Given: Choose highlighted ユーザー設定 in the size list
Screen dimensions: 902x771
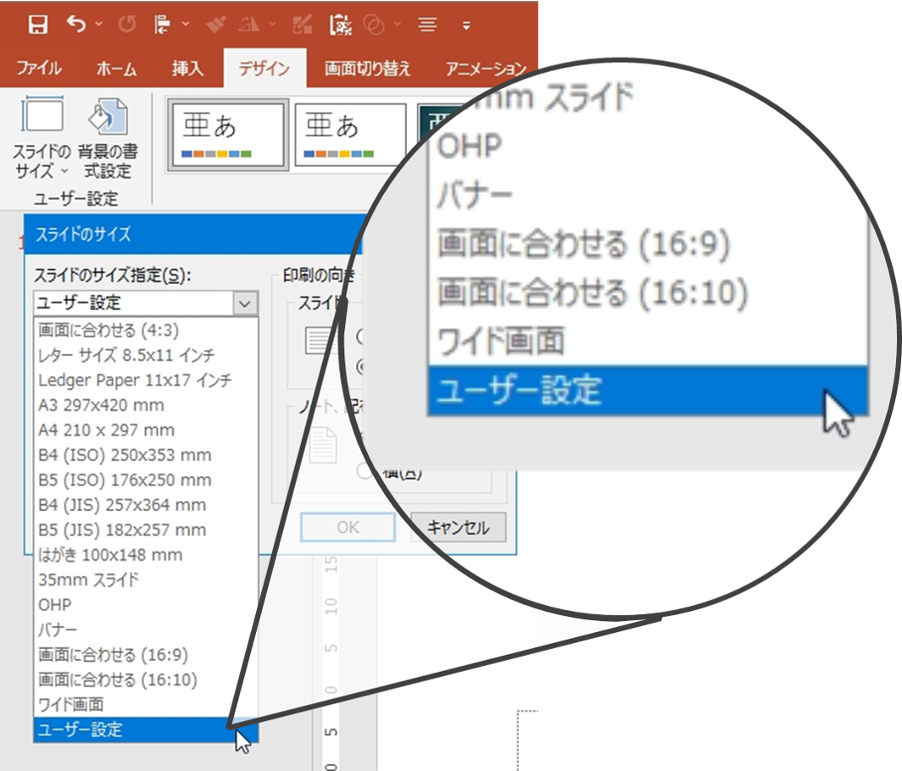Looking at the screenshot, I should (146, 729).
